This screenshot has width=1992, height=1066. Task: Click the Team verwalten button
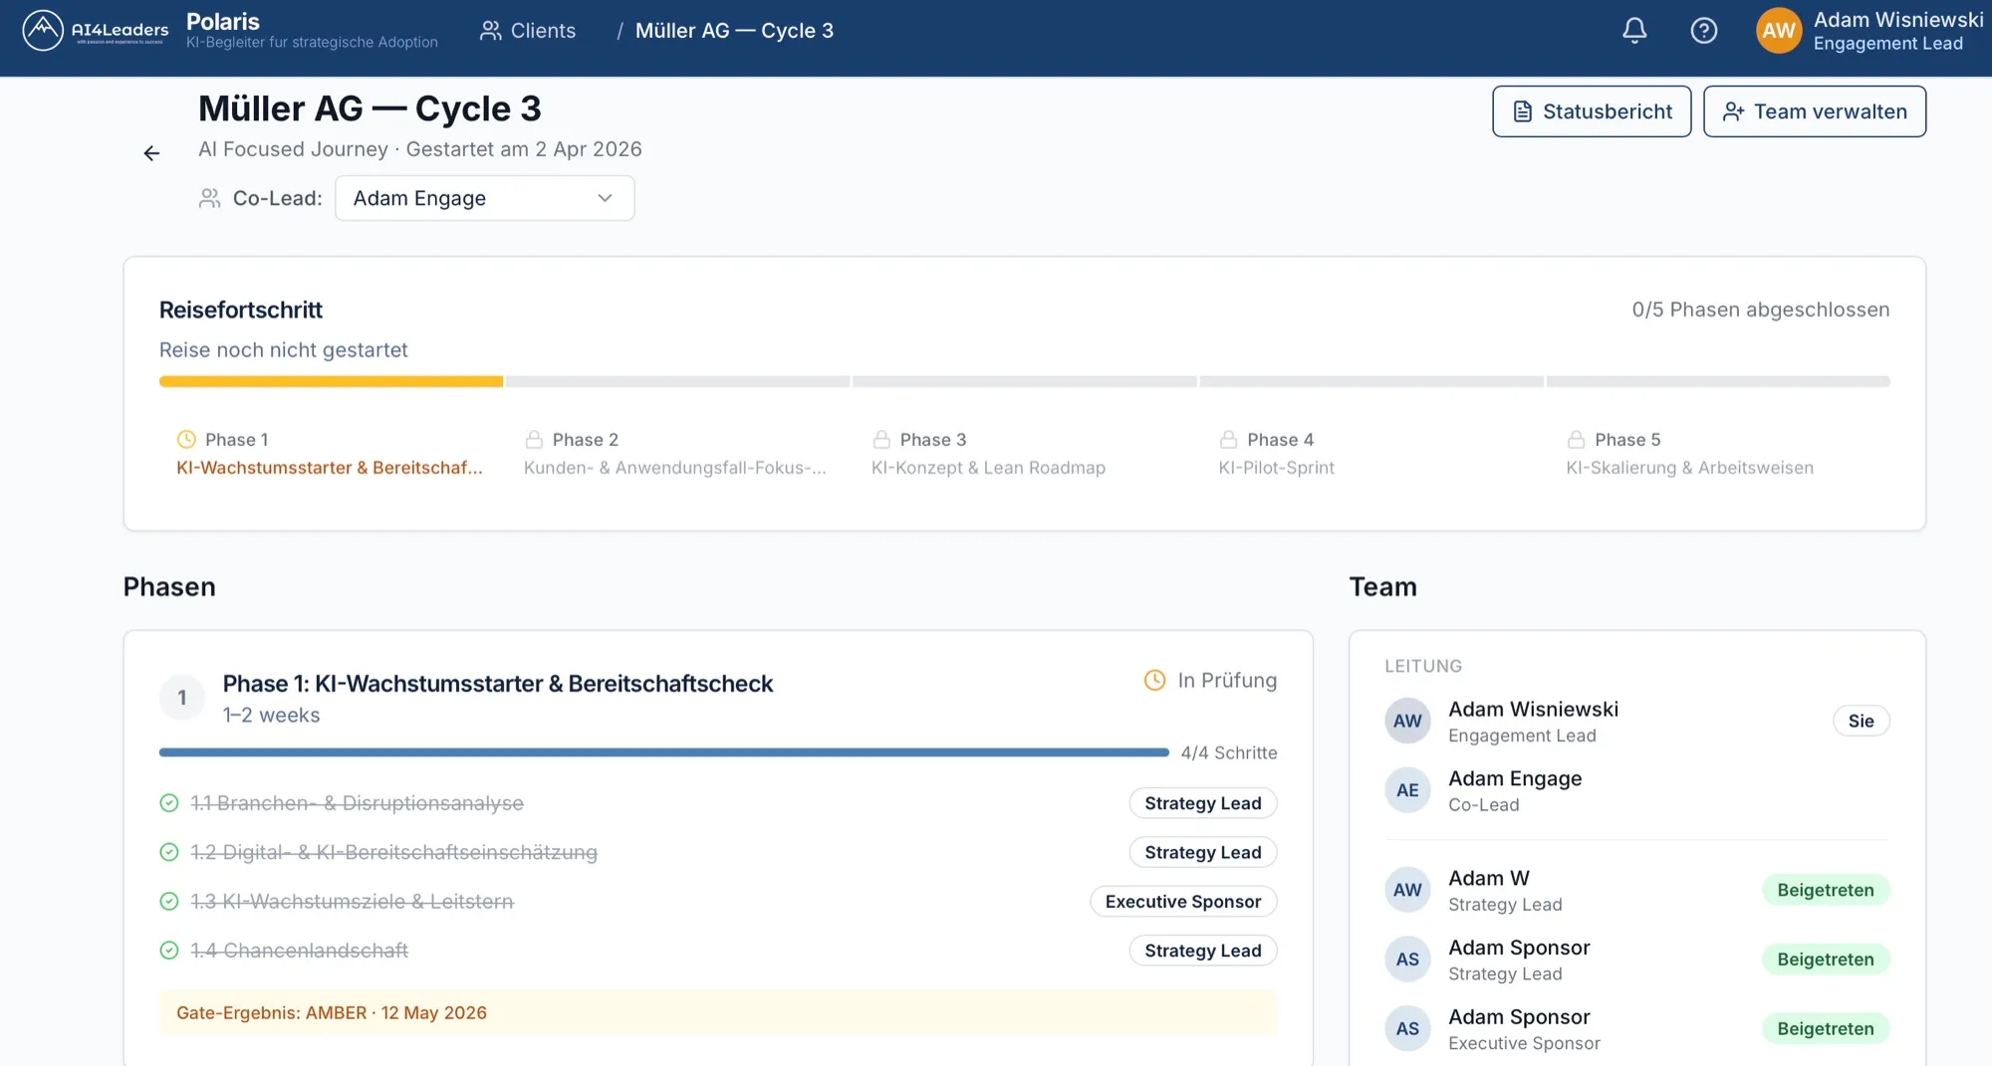point(1814,111)
